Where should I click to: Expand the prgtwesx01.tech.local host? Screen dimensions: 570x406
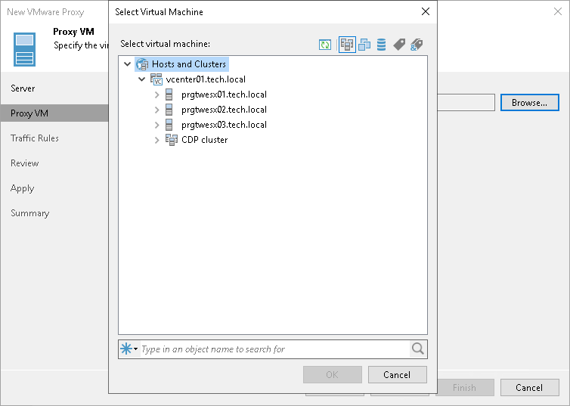click(156, 95)
